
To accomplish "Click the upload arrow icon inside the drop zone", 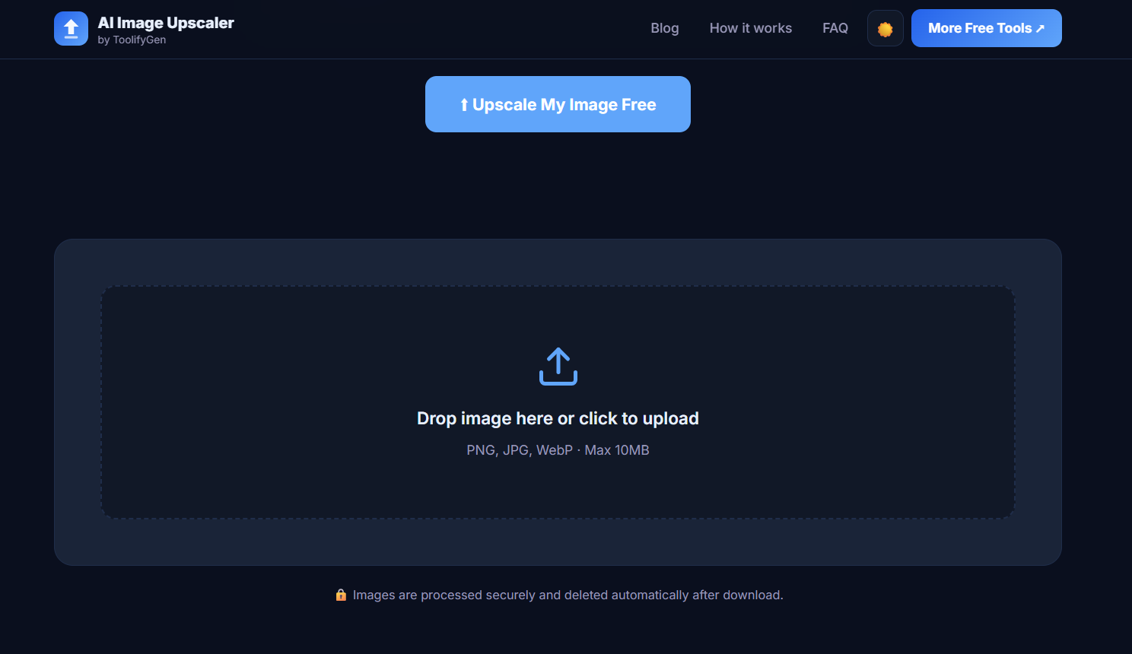I will tap(558, 366).
